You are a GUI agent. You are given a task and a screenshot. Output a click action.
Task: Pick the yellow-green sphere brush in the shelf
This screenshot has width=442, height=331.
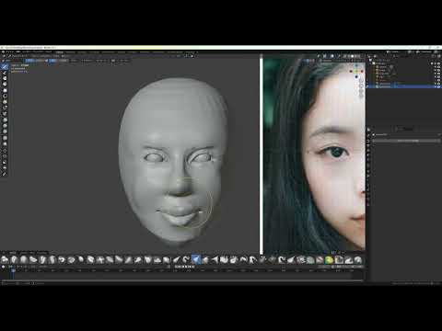point(329,260)
